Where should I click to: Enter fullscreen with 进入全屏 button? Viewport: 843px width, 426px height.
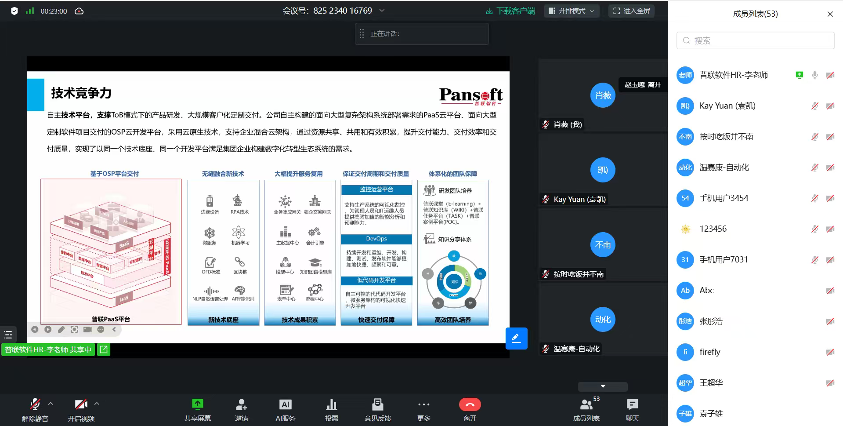pyautogui.click(x=631, y=11)
